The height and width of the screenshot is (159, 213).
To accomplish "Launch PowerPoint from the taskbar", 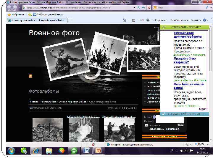I will click(97, 151).
